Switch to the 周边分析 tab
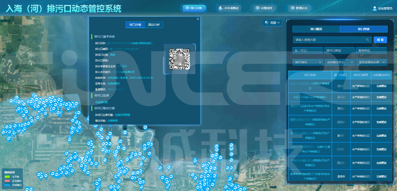 point(154,25)
